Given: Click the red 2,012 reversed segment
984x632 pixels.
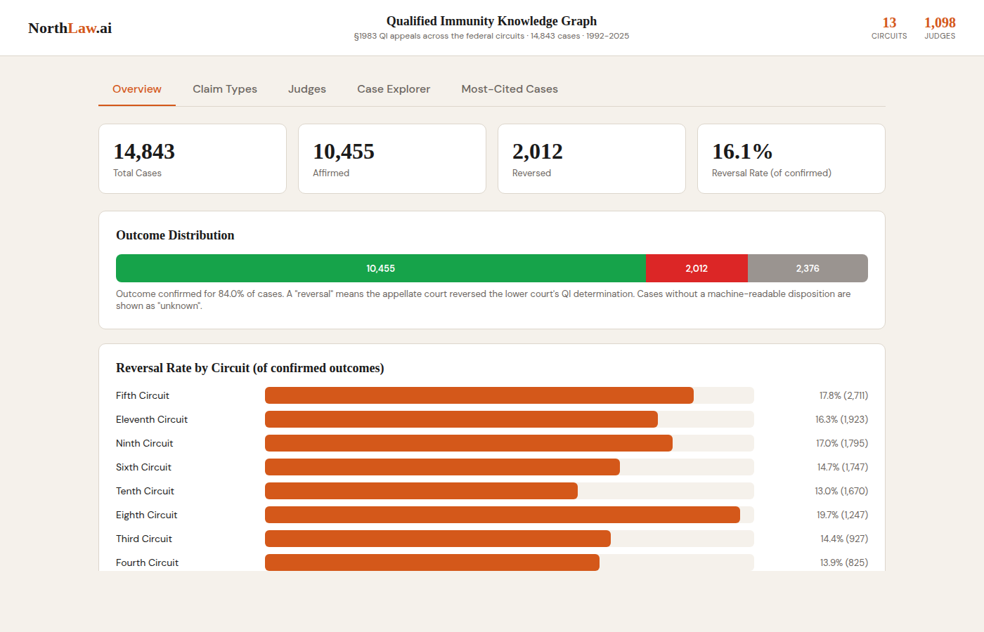Looking at the screenshot, I should (697, 268).
